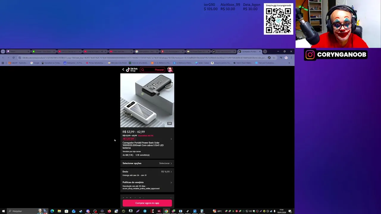This screenshot has height=214, width=381.
Task: Click the 5.1K vendido(s) sold count
Action: click(143, 155)
